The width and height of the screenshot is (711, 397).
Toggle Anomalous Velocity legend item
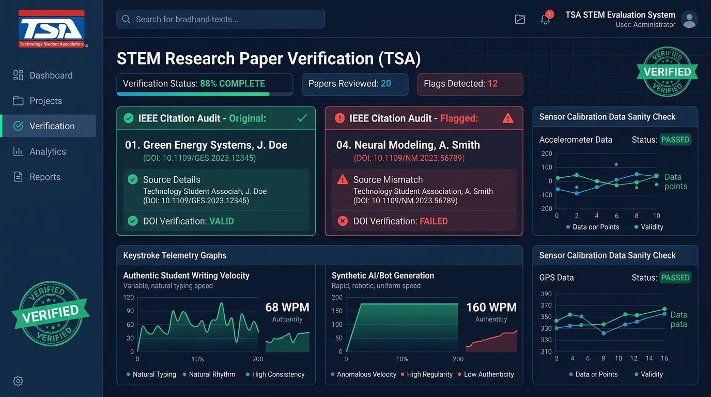tap(363, 374)
